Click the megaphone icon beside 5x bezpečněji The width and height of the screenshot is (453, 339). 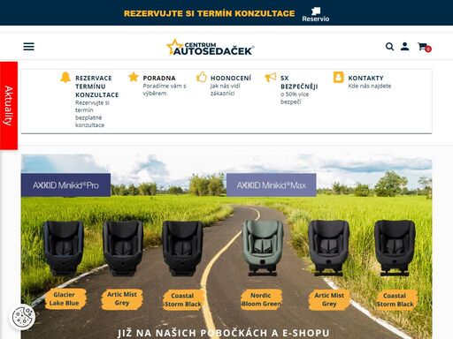(x=271, y=77)
